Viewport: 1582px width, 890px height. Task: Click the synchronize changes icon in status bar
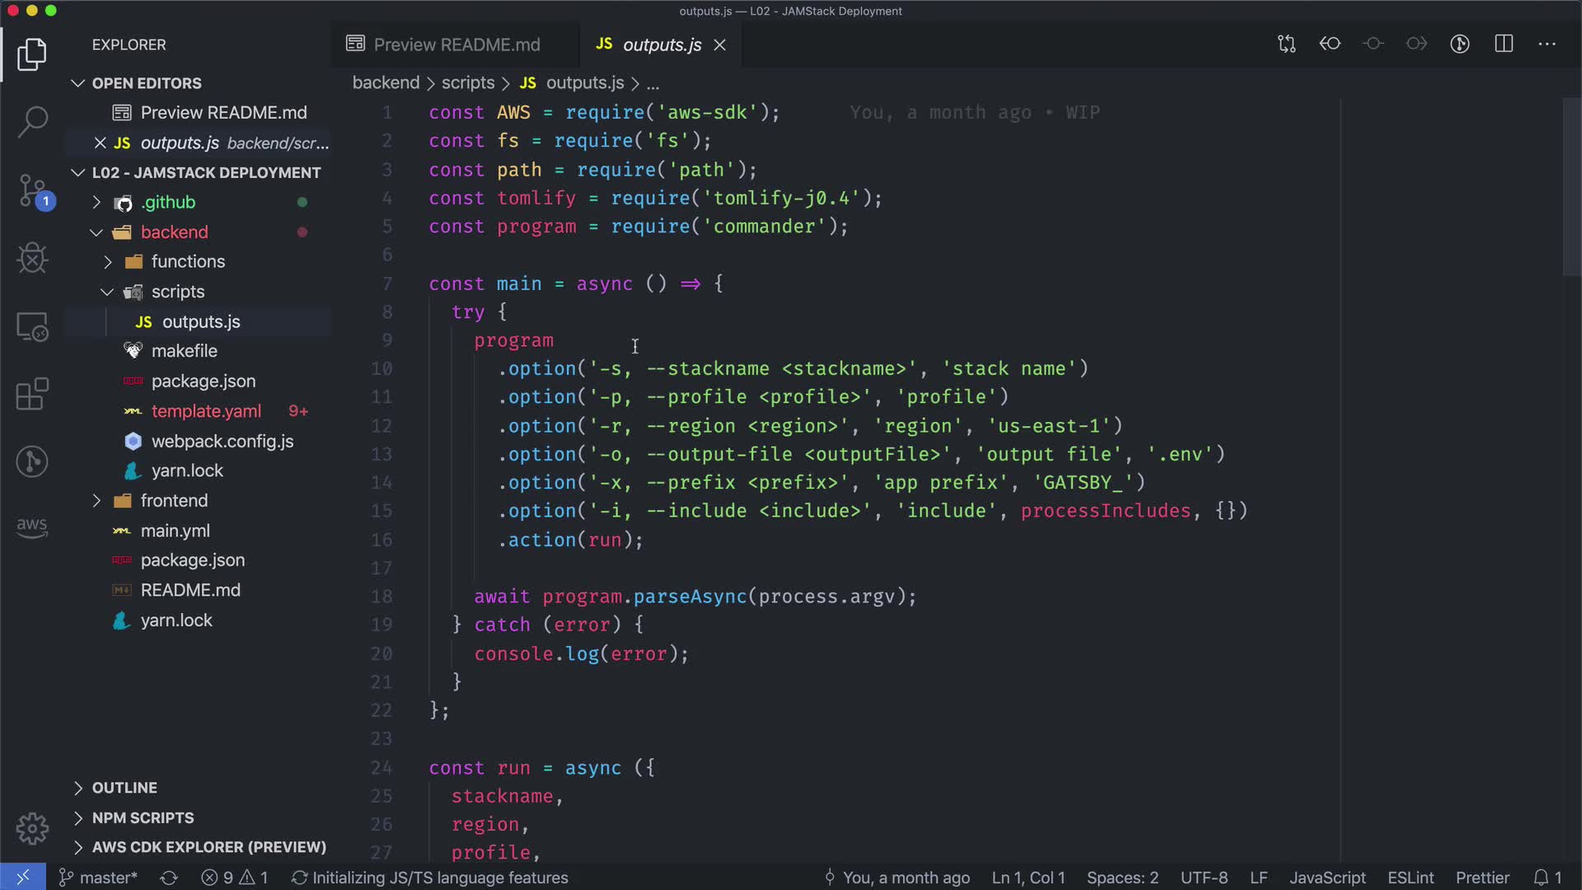(169, 878)
